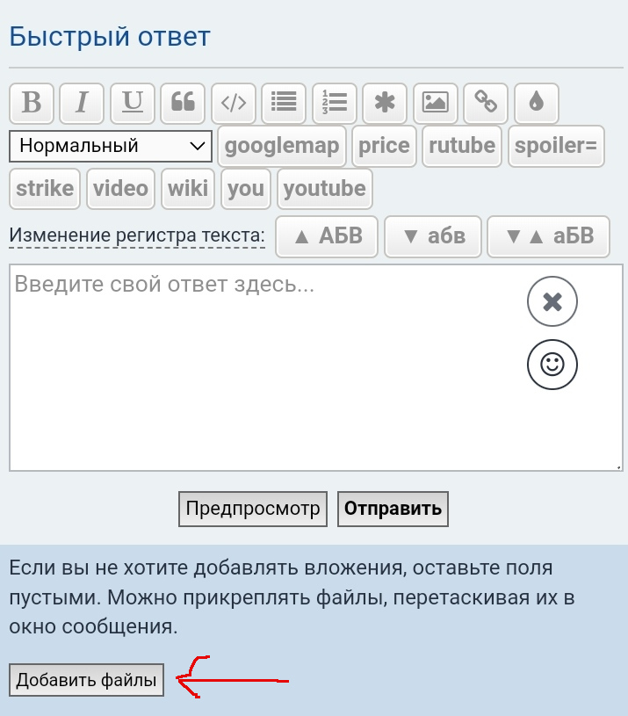Insert youtube BBCode tag
This screenshot has width=628, height=716.
point(324,189)
